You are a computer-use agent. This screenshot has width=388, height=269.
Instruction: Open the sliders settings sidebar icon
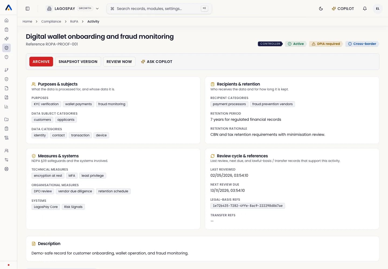pos(6,160)
